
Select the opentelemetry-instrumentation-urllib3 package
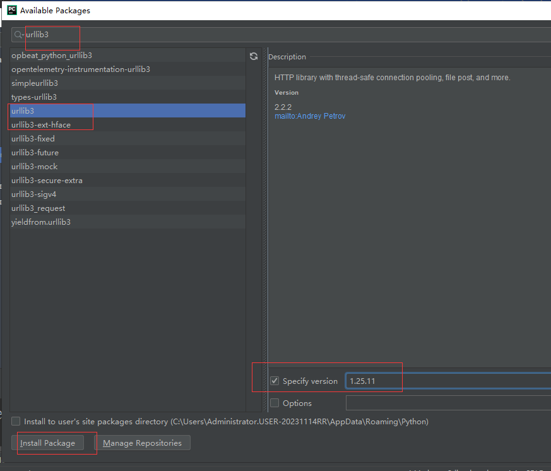click(128, 69)
